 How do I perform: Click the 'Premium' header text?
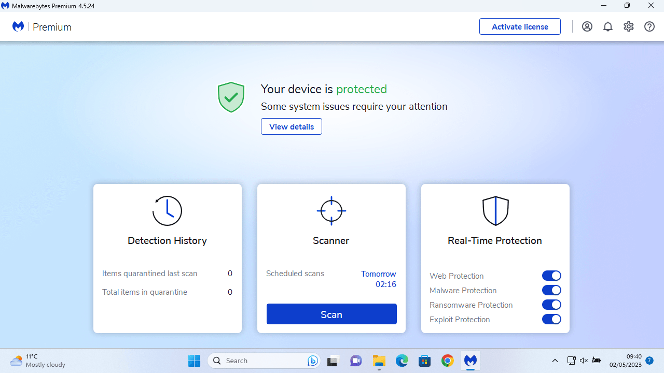(52, 27)
